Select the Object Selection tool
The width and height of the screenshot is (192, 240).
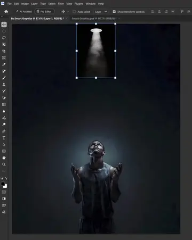coord(4,44)
